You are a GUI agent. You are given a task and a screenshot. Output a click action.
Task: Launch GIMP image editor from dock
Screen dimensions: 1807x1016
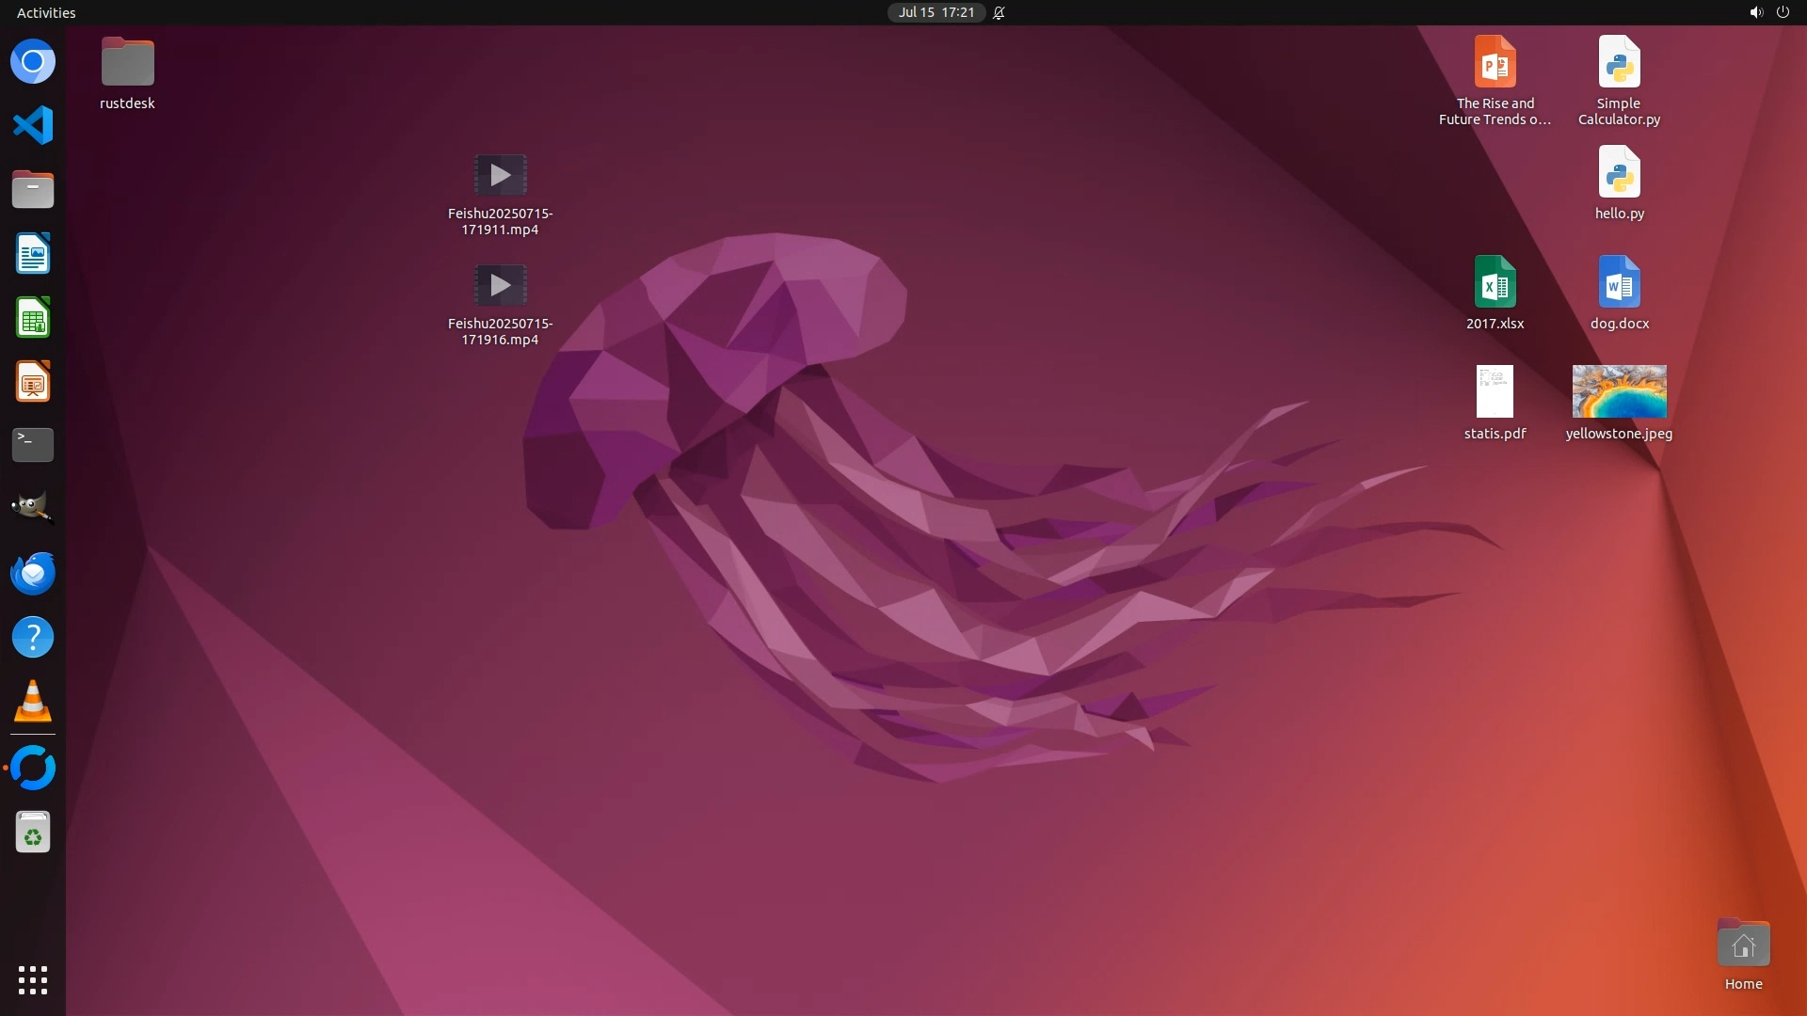[x=33, y=508]
